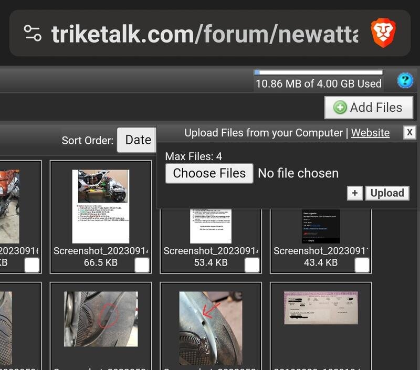Click the '53.4 KB' file size text

[x=211, y=262]
